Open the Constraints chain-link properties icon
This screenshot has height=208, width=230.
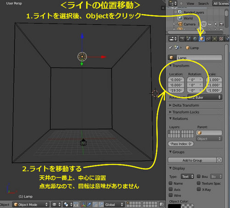(x=208, y=39)
